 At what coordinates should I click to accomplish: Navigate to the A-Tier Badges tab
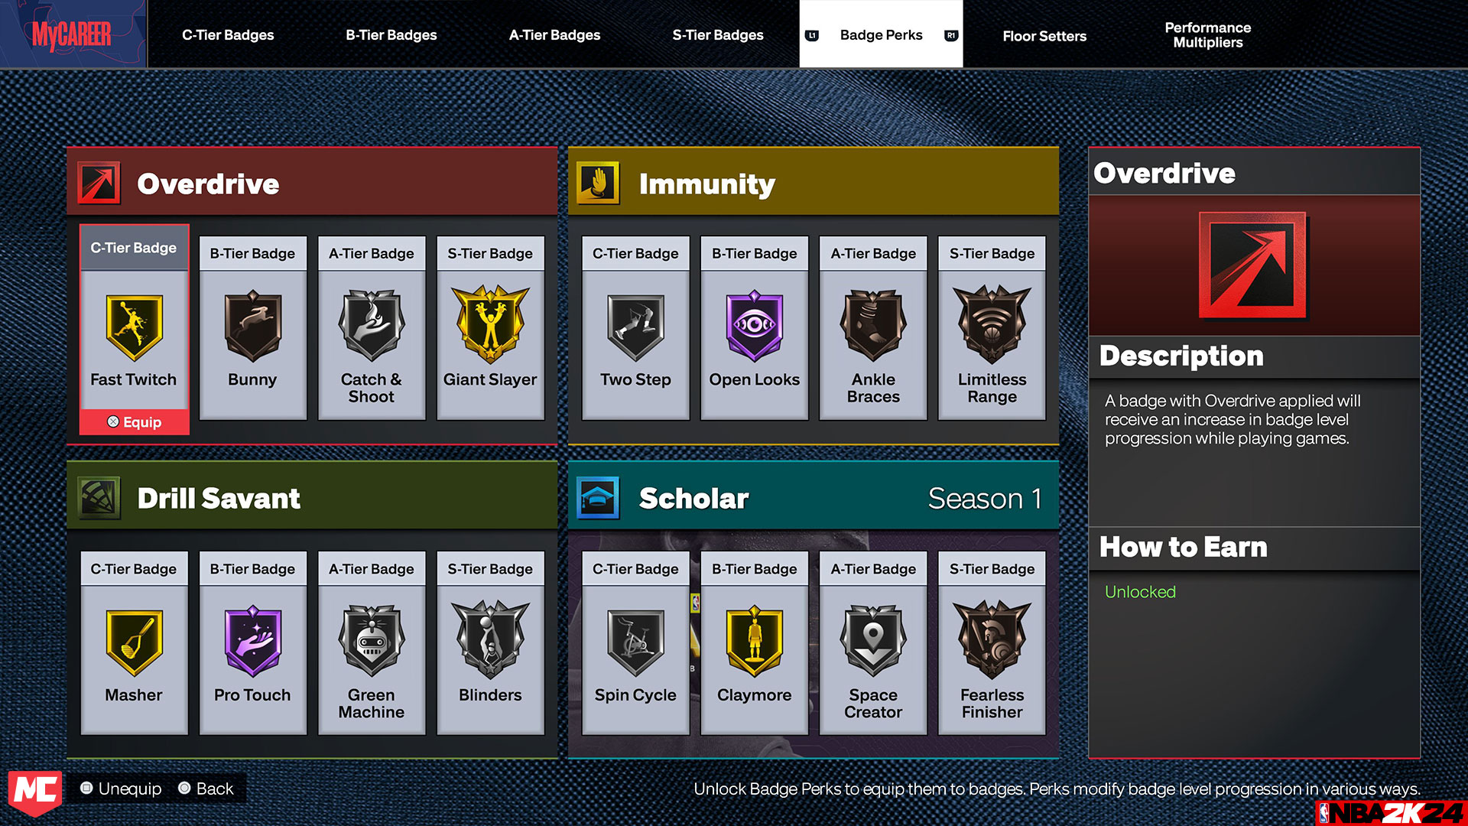(x=554, y=35)
